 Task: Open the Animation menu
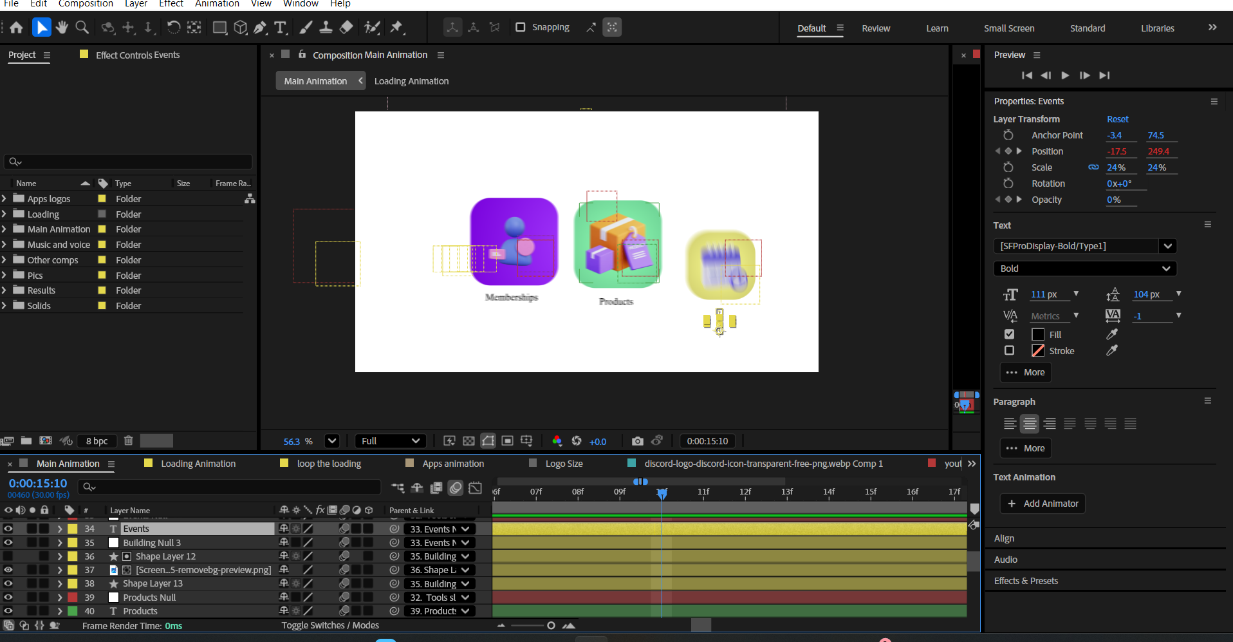pyautogui.click(x=217, y=4)
